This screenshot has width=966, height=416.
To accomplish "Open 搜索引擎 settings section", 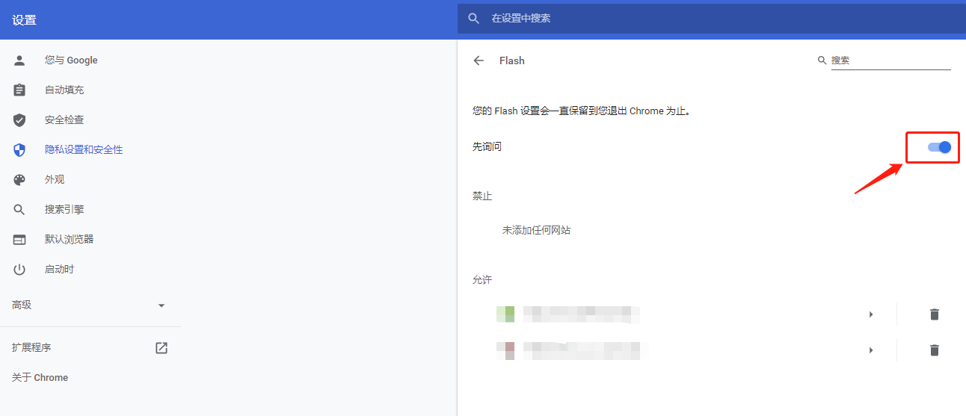I will pyautogui.click(x=64, y=210).
